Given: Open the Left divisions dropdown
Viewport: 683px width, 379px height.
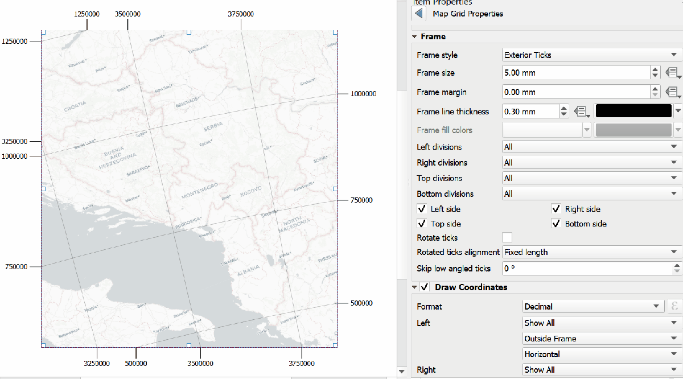Looking at the screenshot, I should 592,147.
